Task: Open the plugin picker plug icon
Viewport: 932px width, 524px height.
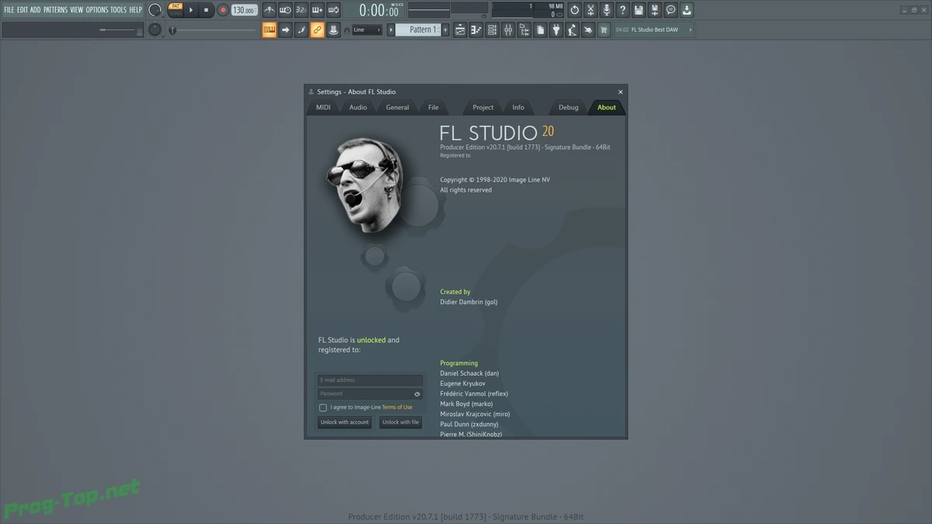Action: [556, 29]
